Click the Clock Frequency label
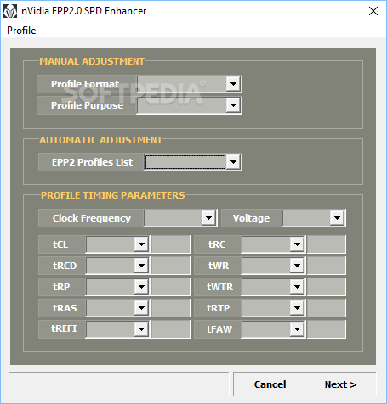387x404 pixels. 92,218
